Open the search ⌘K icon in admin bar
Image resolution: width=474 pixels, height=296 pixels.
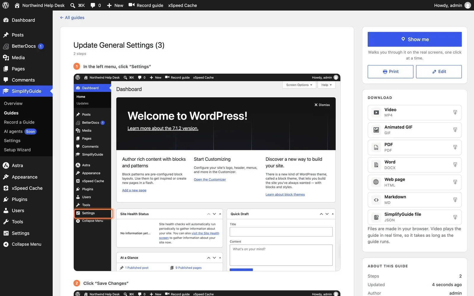click(73, 5)
